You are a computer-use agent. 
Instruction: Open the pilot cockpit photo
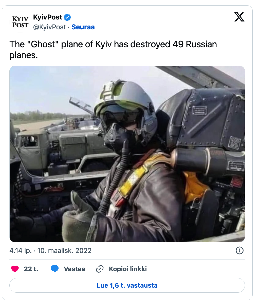[127, 154]
